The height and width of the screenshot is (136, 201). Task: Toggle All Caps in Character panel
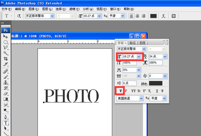point(133,91)
